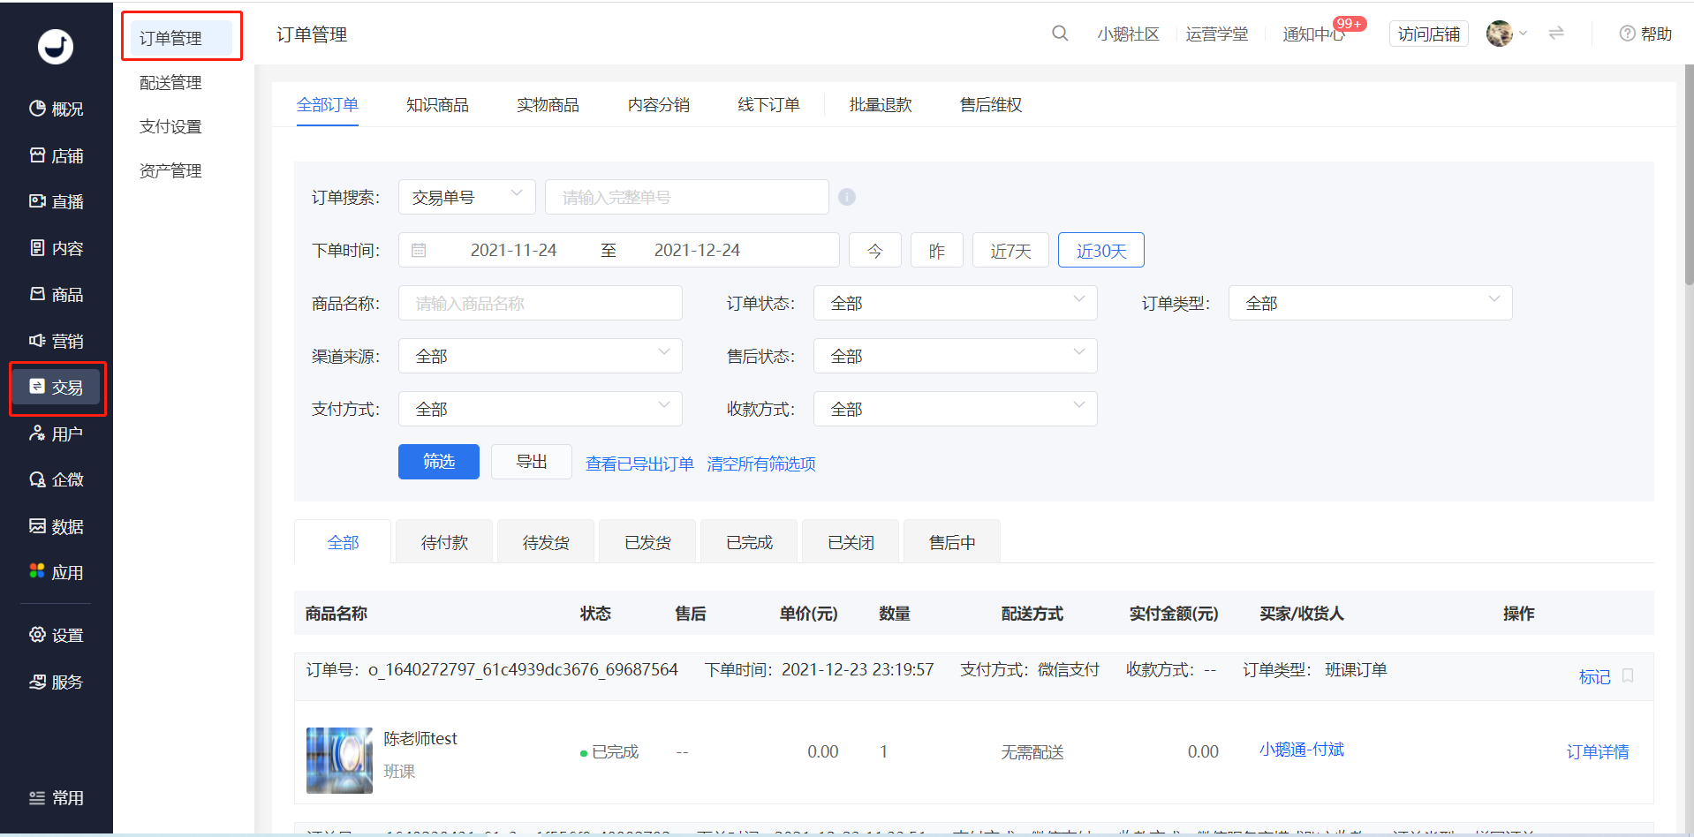Open the 营销 marketing section
Viewport: 1694px width, 837px height.
(x=57, y=341)
